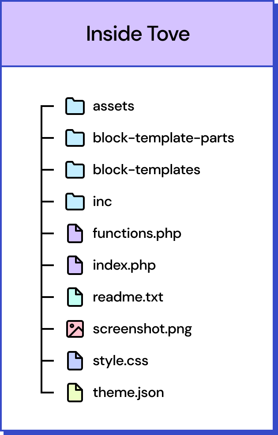The image size is (278, 435).
Task: Select the functions.php file name
Action: click(137, 233)
